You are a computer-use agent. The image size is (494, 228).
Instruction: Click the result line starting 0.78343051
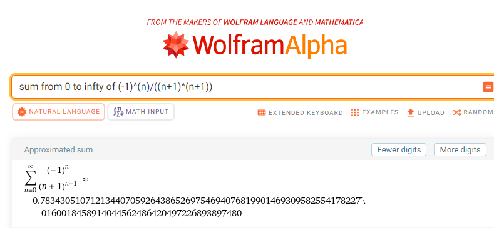pos(199,201)
